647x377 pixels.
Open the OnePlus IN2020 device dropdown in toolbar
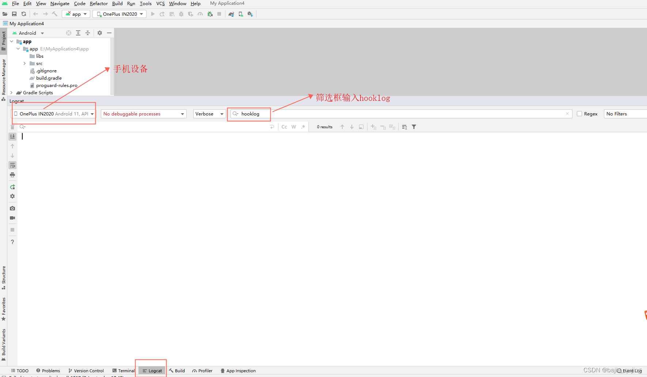[119, 14]
